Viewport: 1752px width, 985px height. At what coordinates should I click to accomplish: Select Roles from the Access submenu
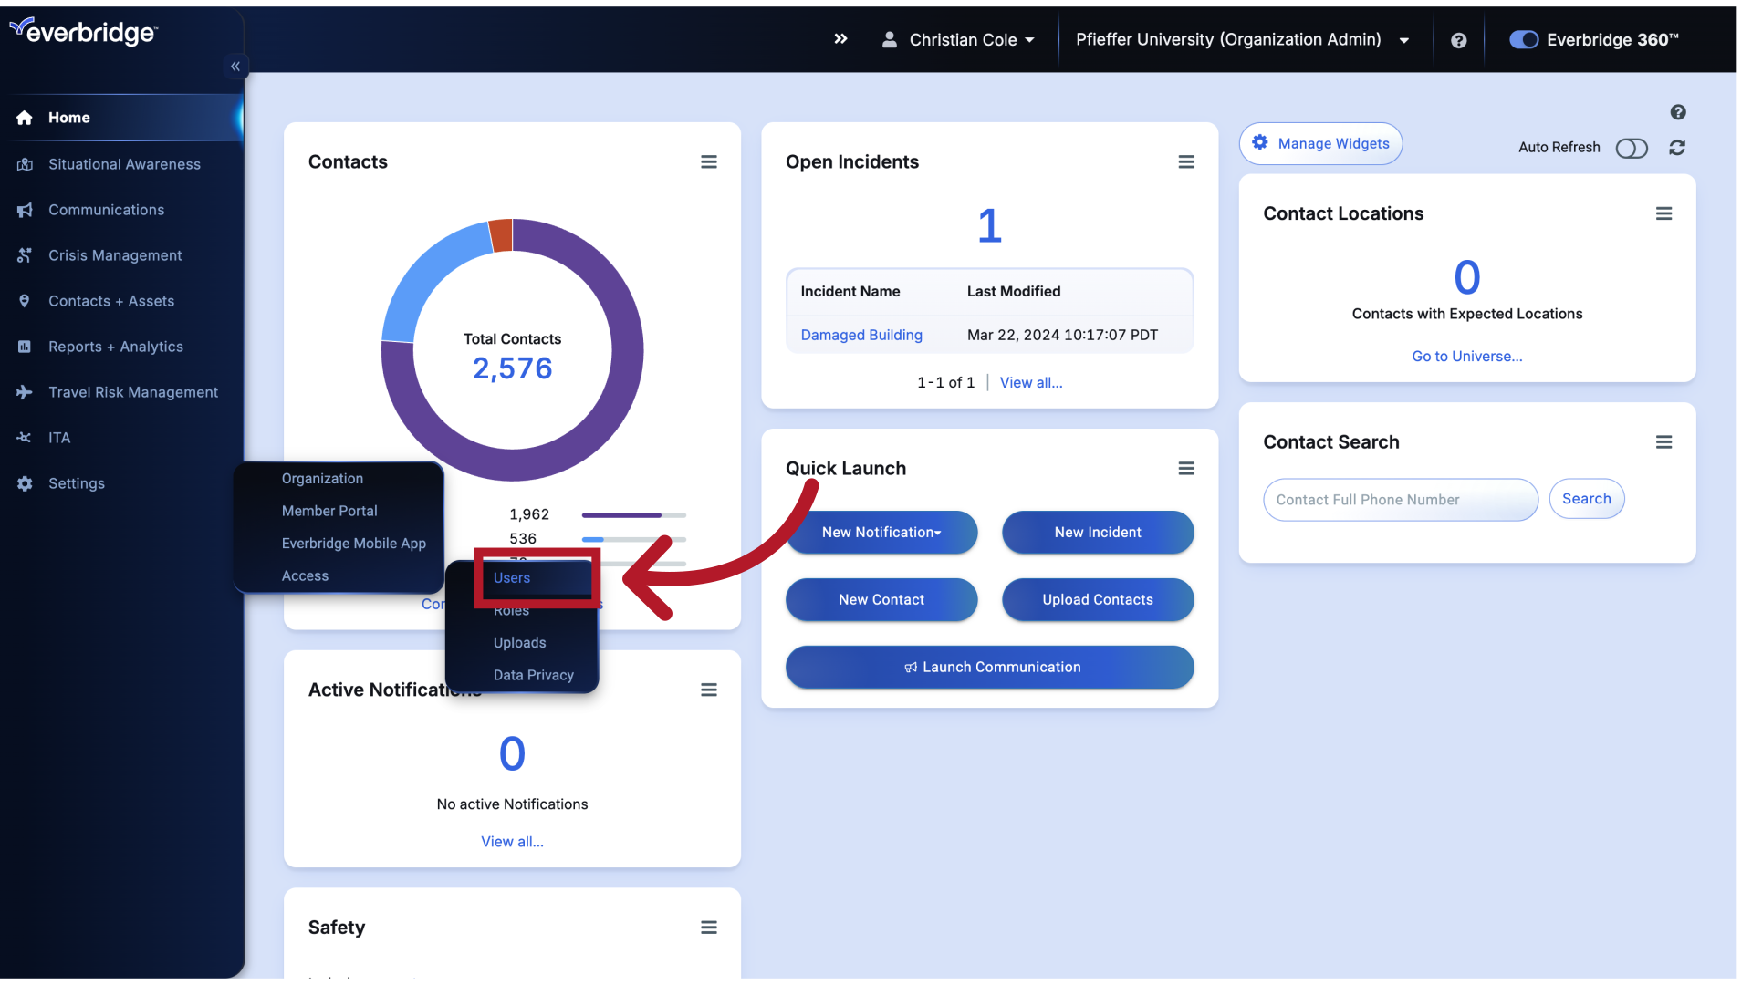pos(510,610)
